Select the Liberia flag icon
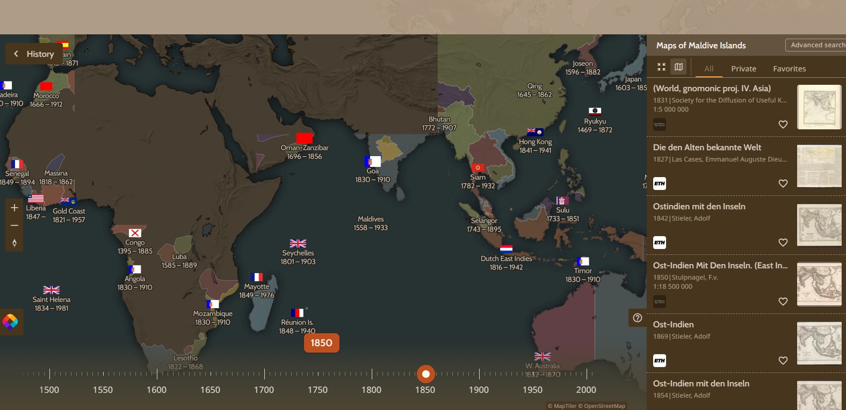This screenshot has width=846, height=410. coord(35,199)
